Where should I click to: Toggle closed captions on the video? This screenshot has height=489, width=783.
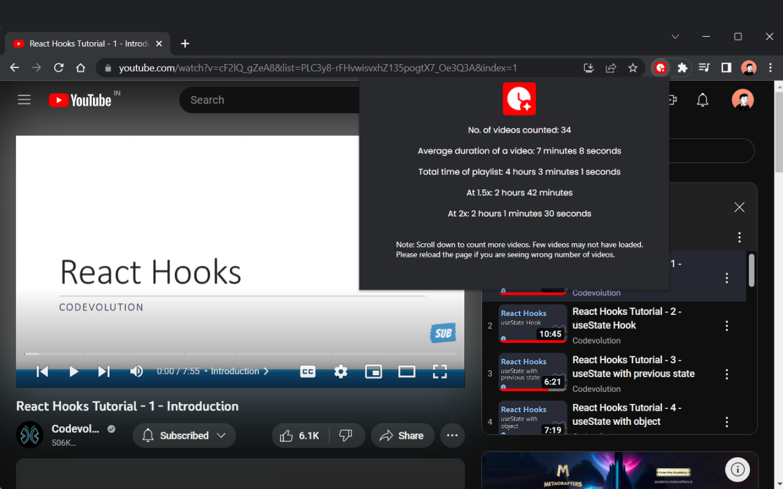tap(308, 371)
